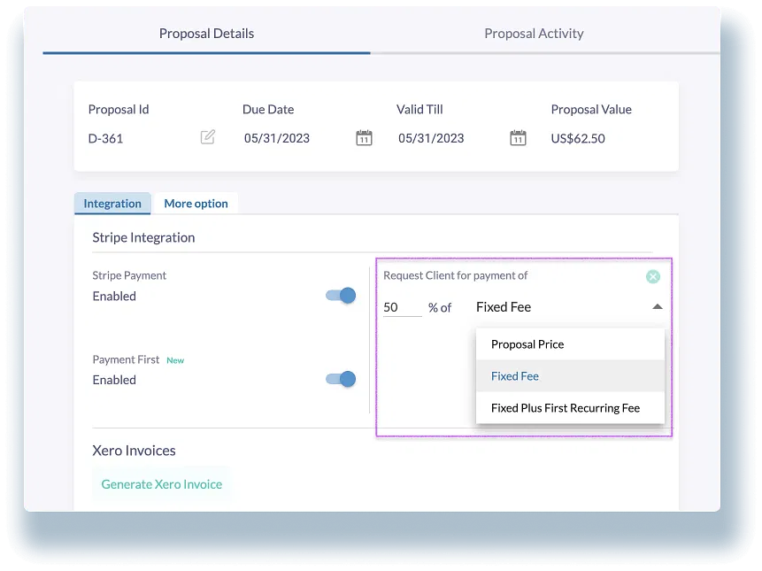Select the Proposal Value US$62.50
The height and width of the screenshot is (571, 762).
[x=578, y=138]
